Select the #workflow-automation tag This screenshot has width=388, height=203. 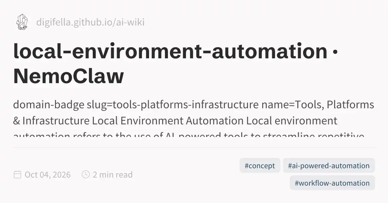click(332, 183)
